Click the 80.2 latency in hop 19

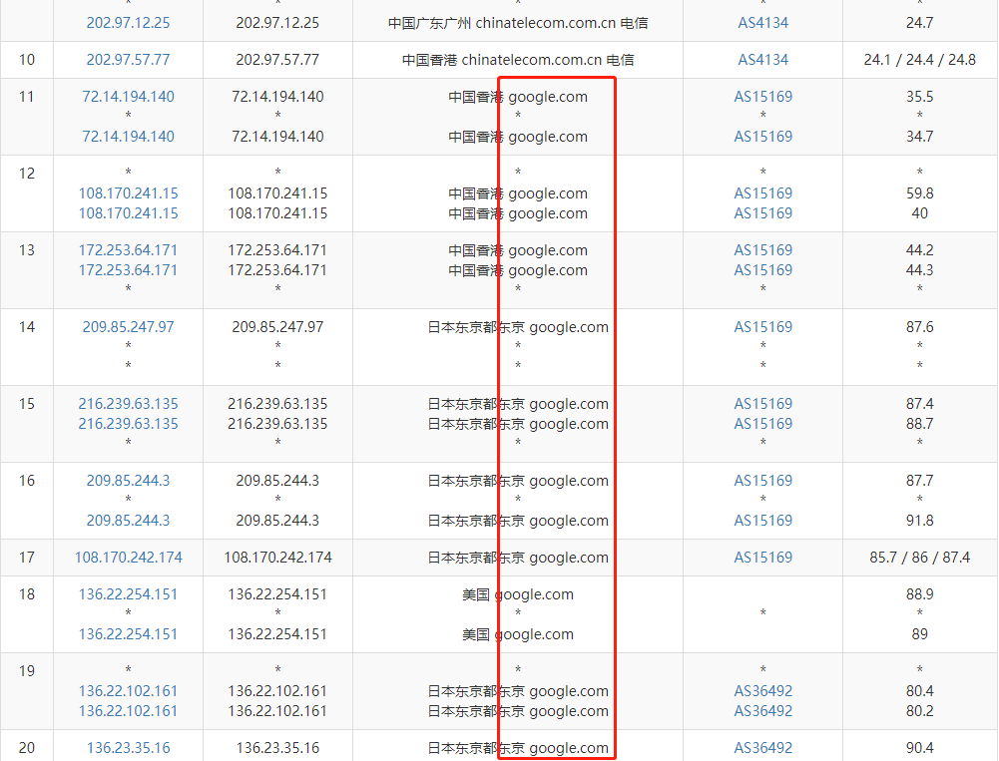tap(919, 711)
